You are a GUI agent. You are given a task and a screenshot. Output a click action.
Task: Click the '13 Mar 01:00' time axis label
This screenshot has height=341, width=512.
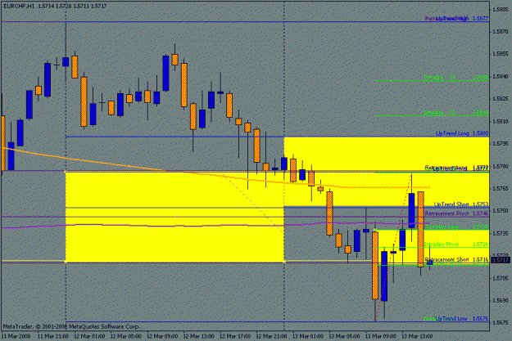[x=308, y=336]
